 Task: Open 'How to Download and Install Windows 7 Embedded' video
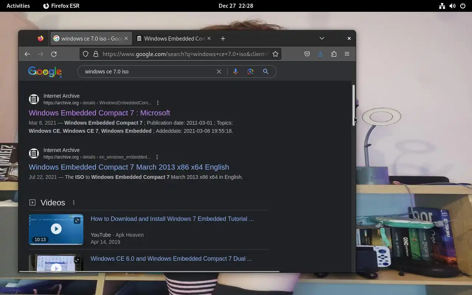coord(172,219)
